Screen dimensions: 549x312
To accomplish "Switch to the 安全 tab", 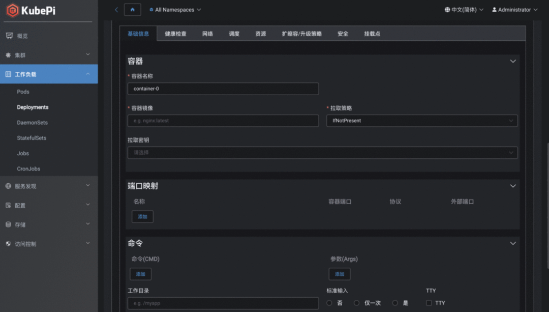I will [x=343, y=34].
